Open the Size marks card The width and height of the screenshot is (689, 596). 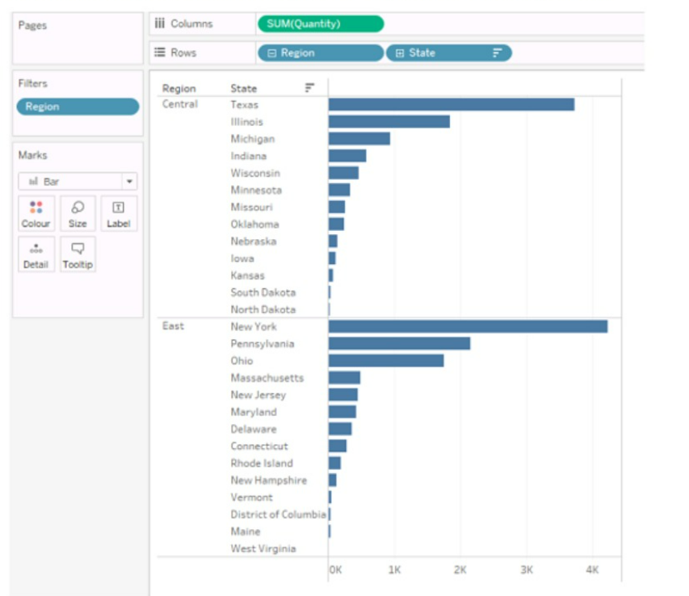click(78, 208)
